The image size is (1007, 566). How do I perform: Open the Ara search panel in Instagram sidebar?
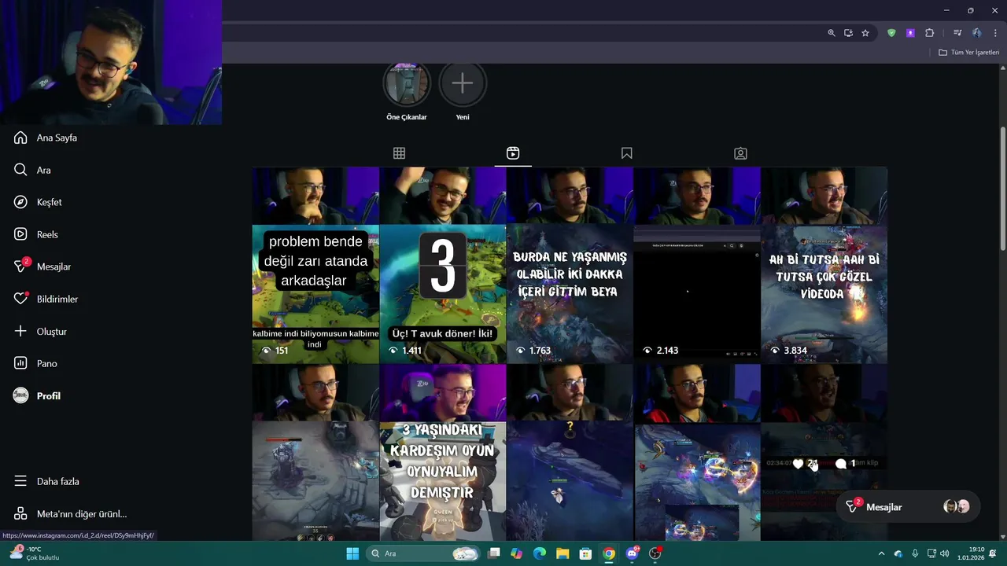click(33, 170)
